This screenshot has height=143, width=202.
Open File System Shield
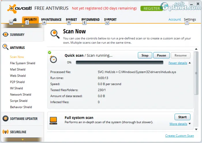pyautogui.click(x=23, y=63)
